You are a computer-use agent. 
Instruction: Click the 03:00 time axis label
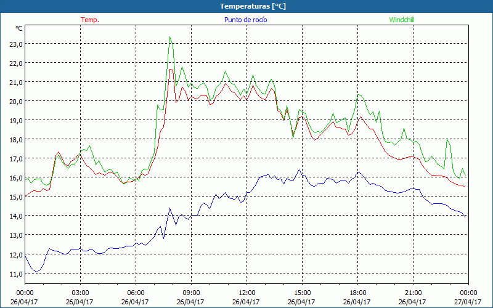pyautogui.click(x=81, y=292)
